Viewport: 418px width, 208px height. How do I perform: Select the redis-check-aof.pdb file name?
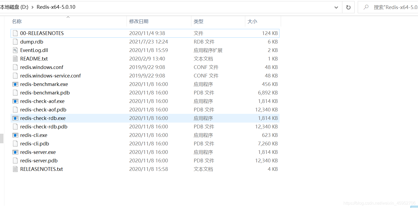coord(43,110)
